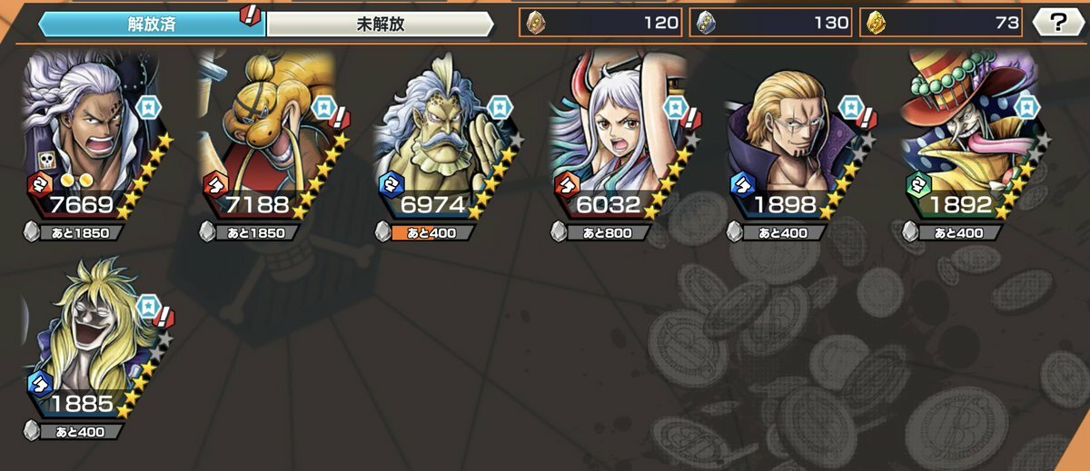Click the bronze medal currency icon showing 120
The image size is (1090, 471).
pos(537,24)
